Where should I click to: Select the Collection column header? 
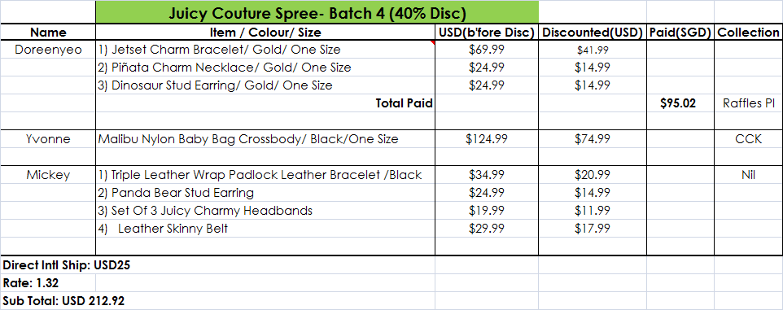749,33
